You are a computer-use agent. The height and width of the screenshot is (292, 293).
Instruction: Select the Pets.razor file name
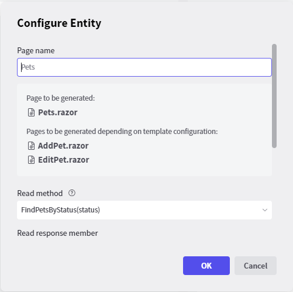click(58, 112)
